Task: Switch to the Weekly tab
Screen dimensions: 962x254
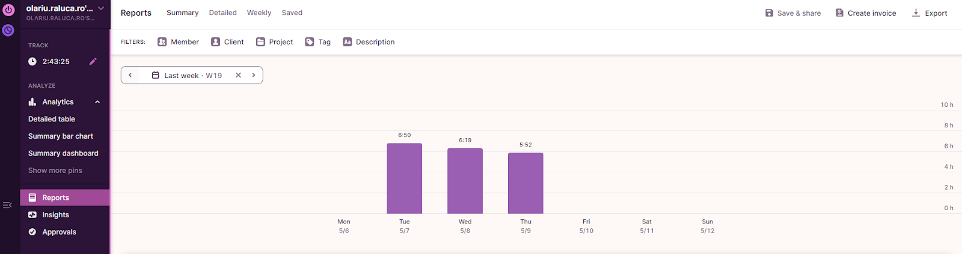Action: (x=259, y=13)
